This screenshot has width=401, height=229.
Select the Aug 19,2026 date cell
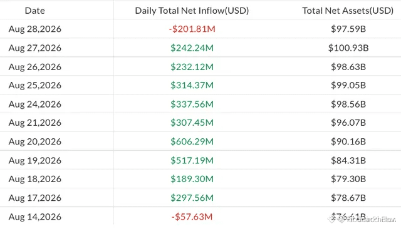coord(35,160)
